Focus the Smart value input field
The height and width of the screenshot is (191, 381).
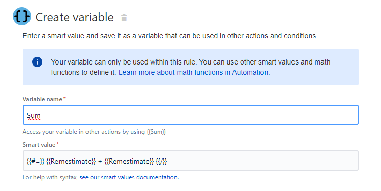click(190, 161)
